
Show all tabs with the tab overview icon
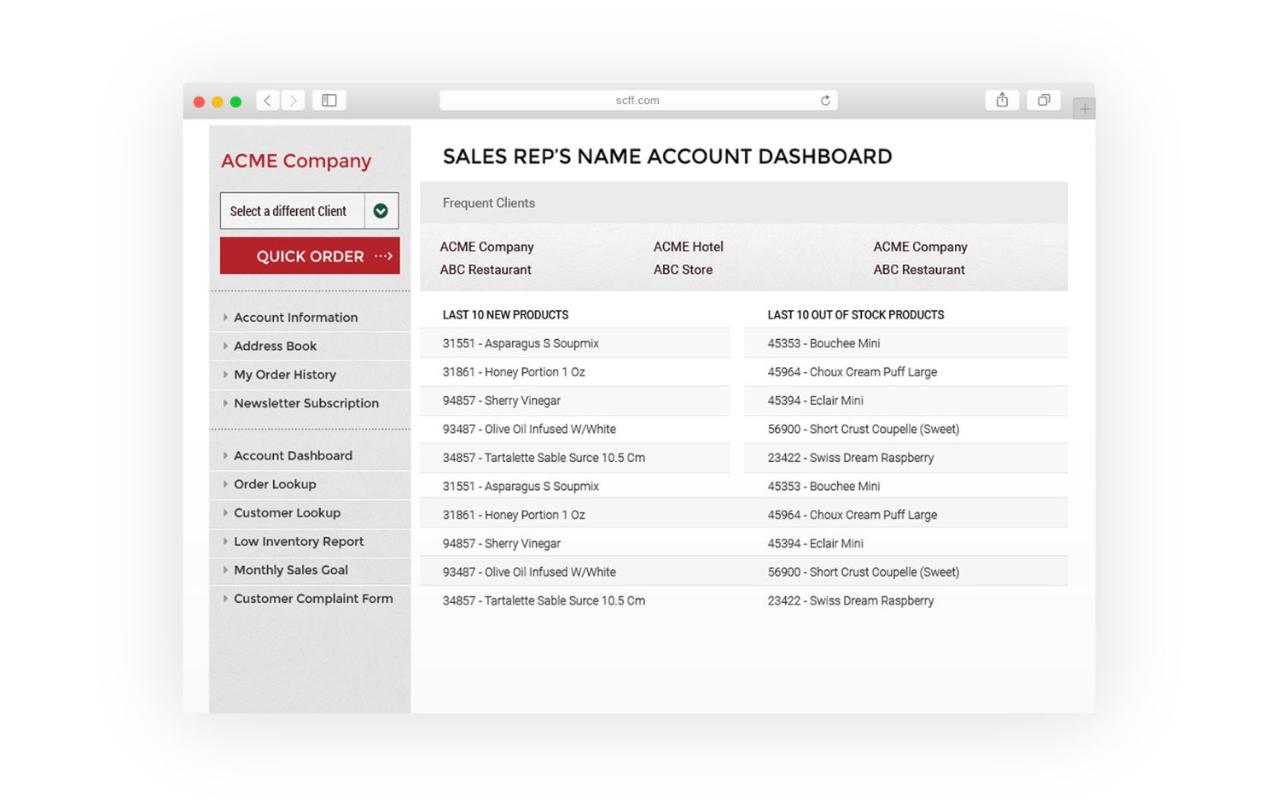pyautogui.click(x=1044, y=101)
